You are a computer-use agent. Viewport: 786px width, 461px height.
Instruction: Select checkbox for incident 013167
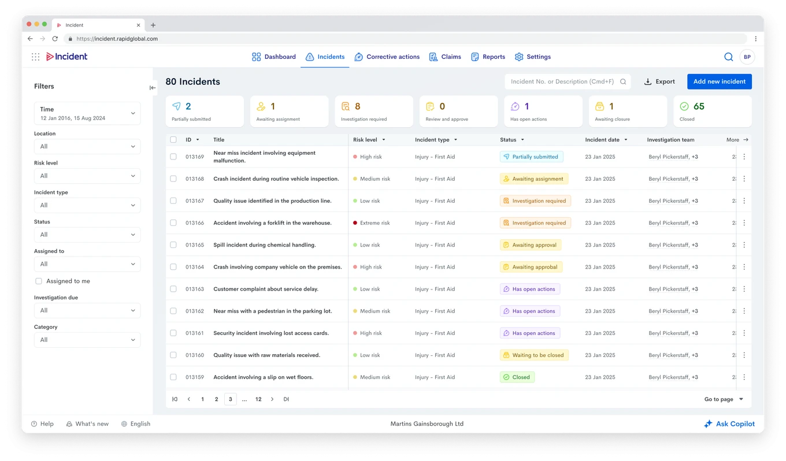click(x=173, y=201)
